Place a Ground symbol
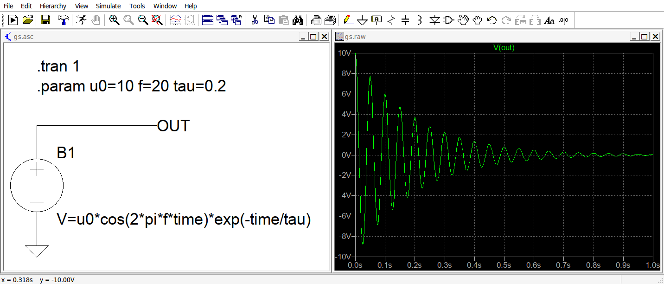This screenshot has height=284, width=664. (x=363, y=19)
